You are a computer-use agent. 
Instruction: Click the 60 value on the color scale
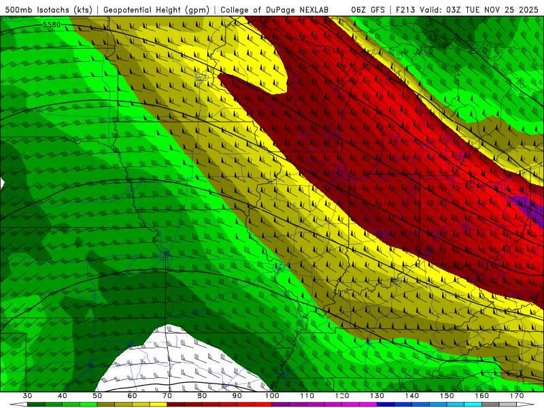(132, 396)
